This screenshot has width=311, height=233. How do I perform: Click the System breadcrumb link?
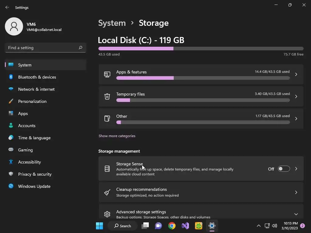click(112, 23)
